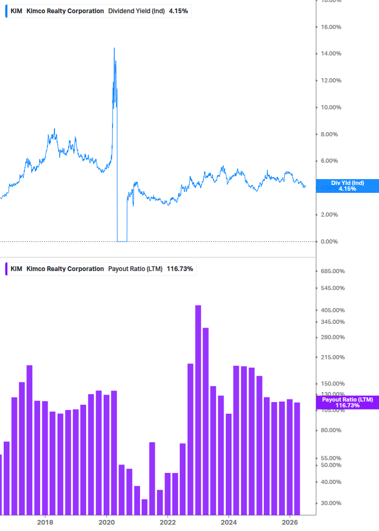Click the 280.00% payout ratio axis label
Viewport: 379px width, 531px height.
pos(332,337)
